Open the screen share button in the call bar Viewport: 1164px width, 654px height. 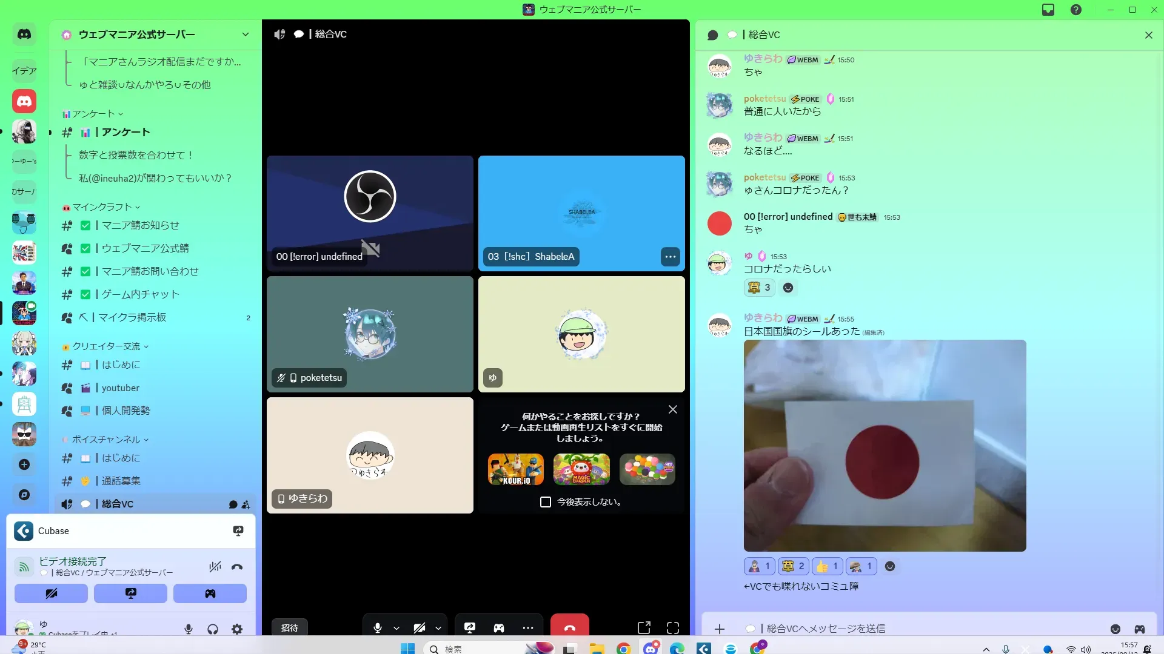470,628
